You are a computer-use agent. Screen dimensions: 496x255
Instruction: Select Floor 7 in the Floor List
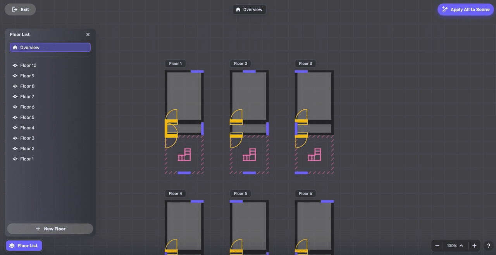coord(27,96)
